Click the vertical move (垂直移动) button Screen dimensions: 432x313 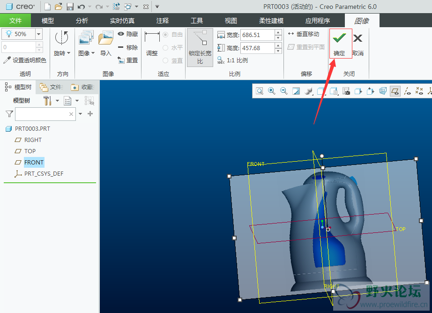pos(304,34)
